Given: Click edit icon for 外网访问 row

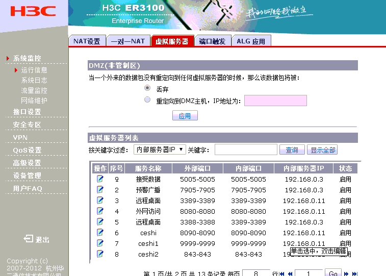Looking at the screenshot, I should click(x=100, y=211).
